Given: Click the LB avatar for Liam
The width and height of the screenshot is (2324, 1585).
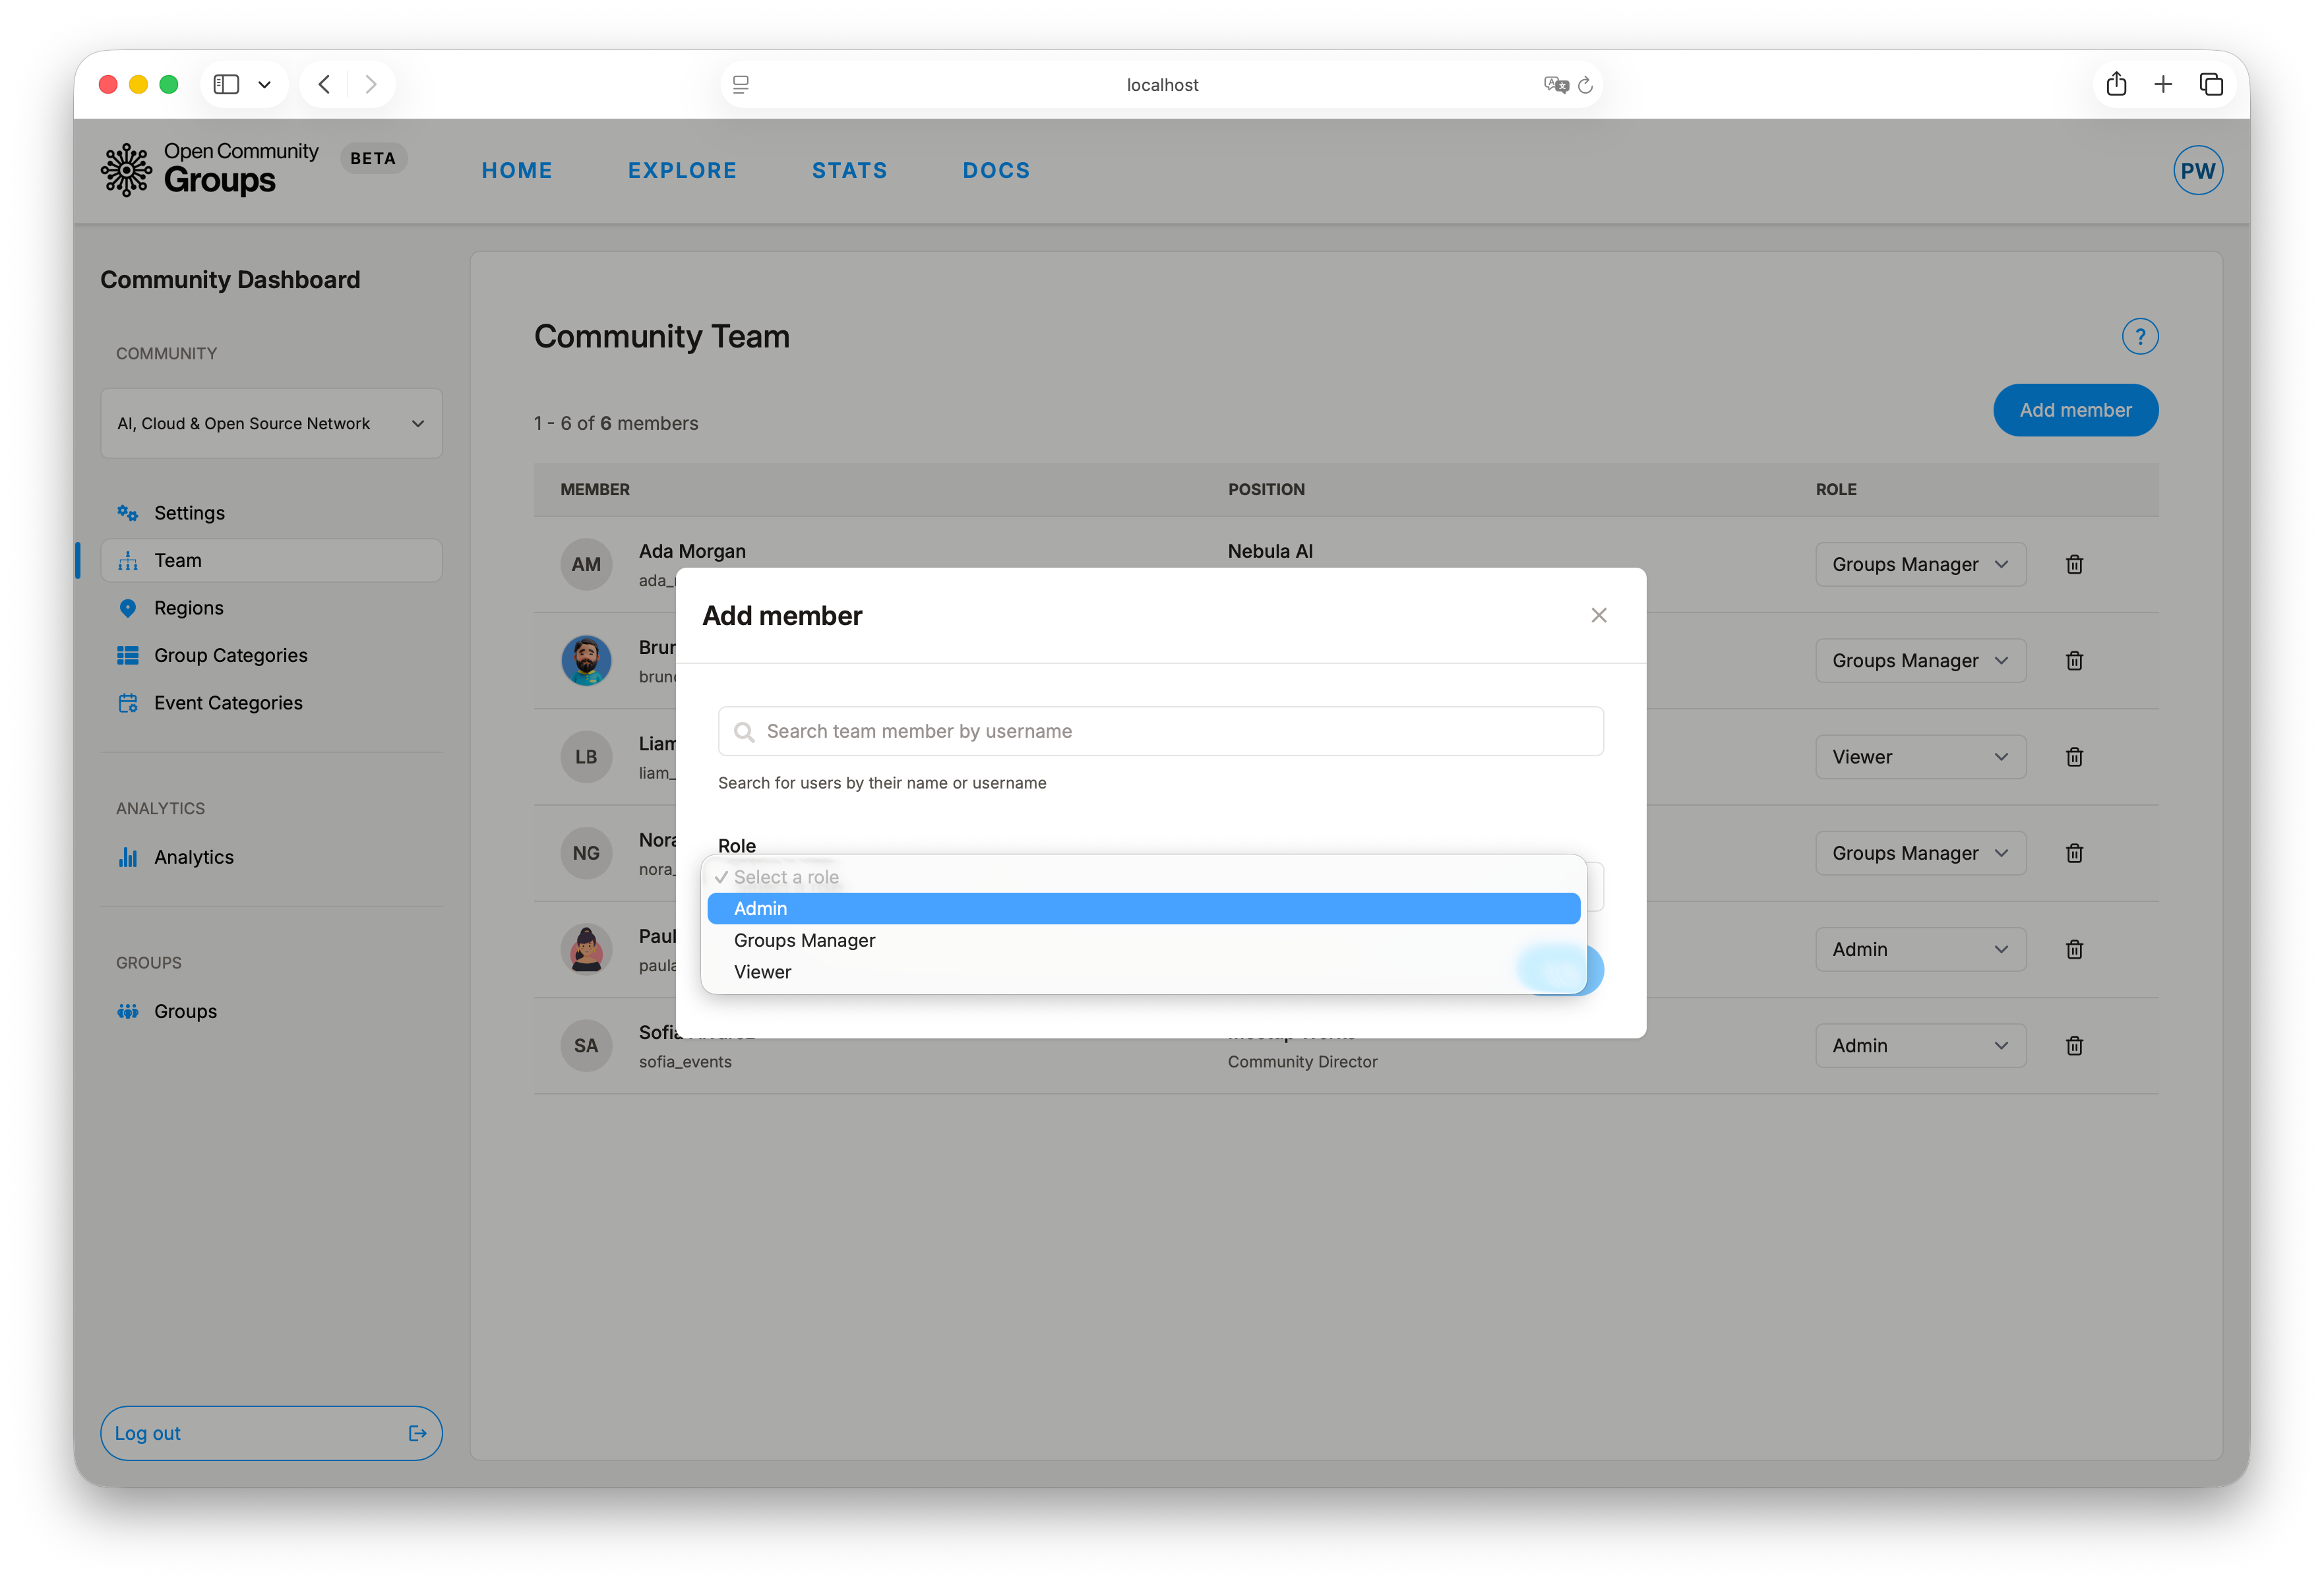Looking at the screenshot, I should click(x=586, y=757).
